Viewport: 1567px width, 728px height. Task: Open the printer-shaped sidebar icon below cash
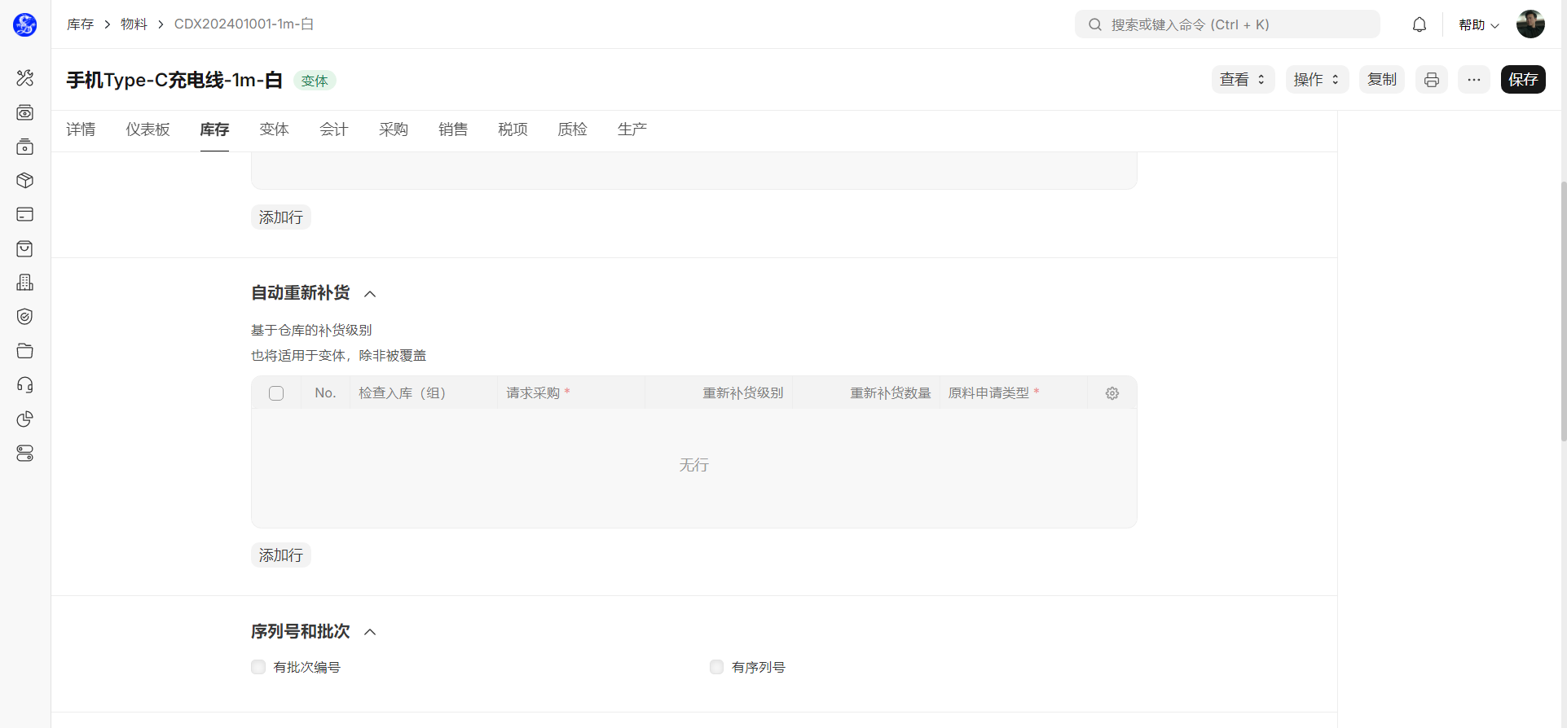[x=24, y=147]
